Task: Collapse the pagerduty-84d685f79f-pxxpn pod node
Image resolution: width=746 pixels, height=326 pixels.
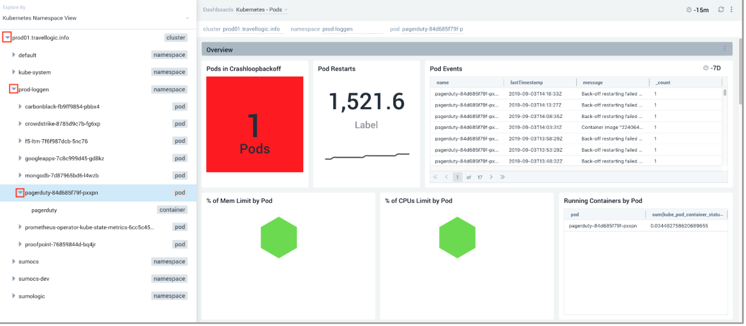Action: [20, 193]
